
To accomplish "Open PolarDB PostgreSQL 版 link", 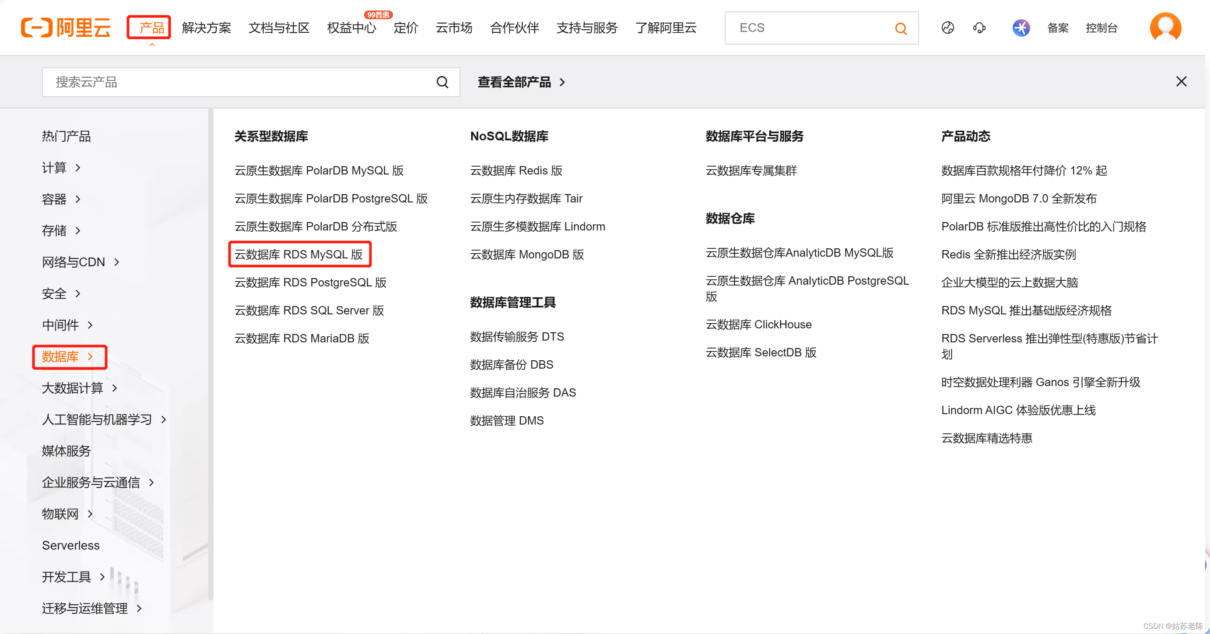I will pyautogui.click(x=331, y=198).
